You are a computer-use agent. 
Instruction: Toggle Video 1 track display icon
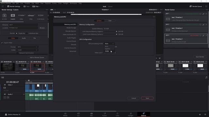pyautogui.click(x=5, y=88)
